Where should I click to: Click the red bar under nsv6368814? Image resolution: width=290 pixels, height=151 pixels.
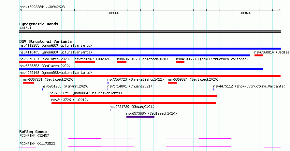pos(259,55)
